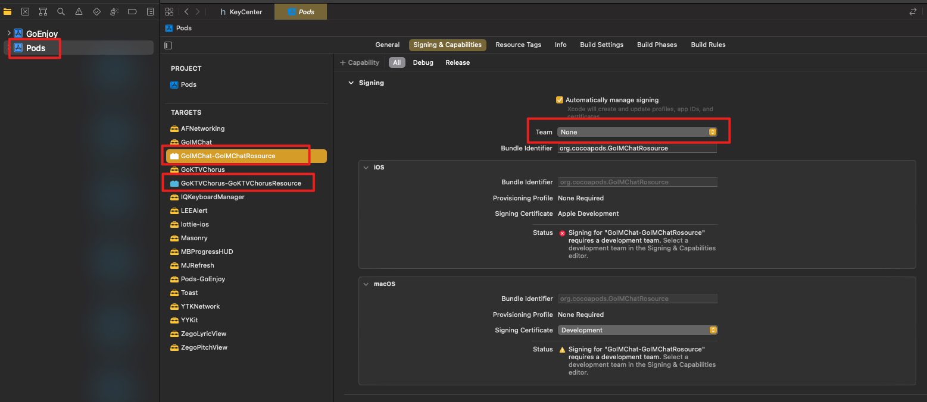Click the macOS Bundle Identifier field

[x=637, y=299]
